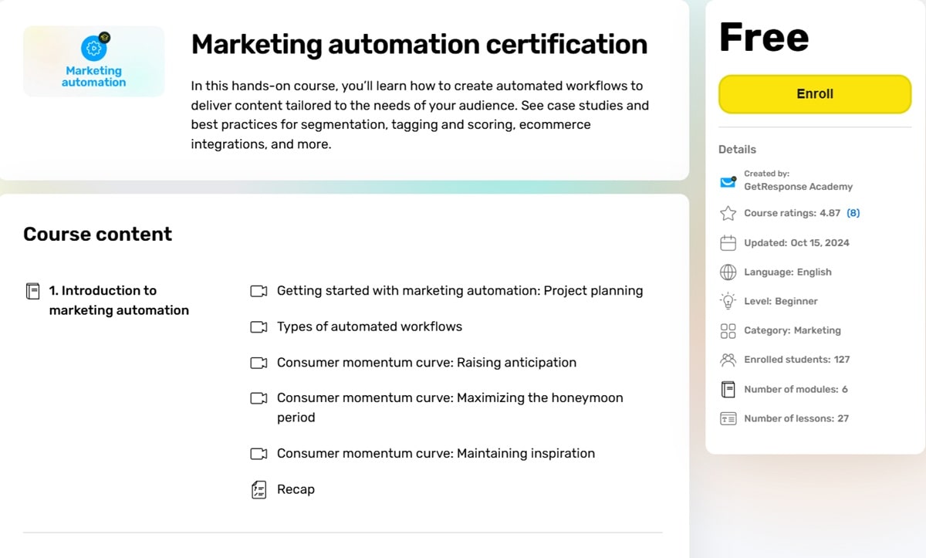Click the Category Marketing grid icon
This screenshot has height=558, width=926.
click(x=727, y=330)
